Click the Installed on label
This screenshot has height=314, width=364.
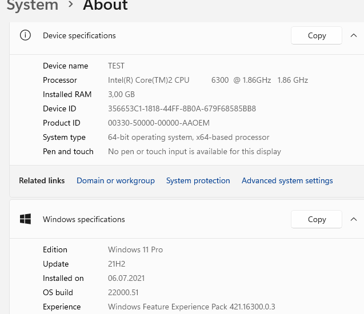(63, 278)
